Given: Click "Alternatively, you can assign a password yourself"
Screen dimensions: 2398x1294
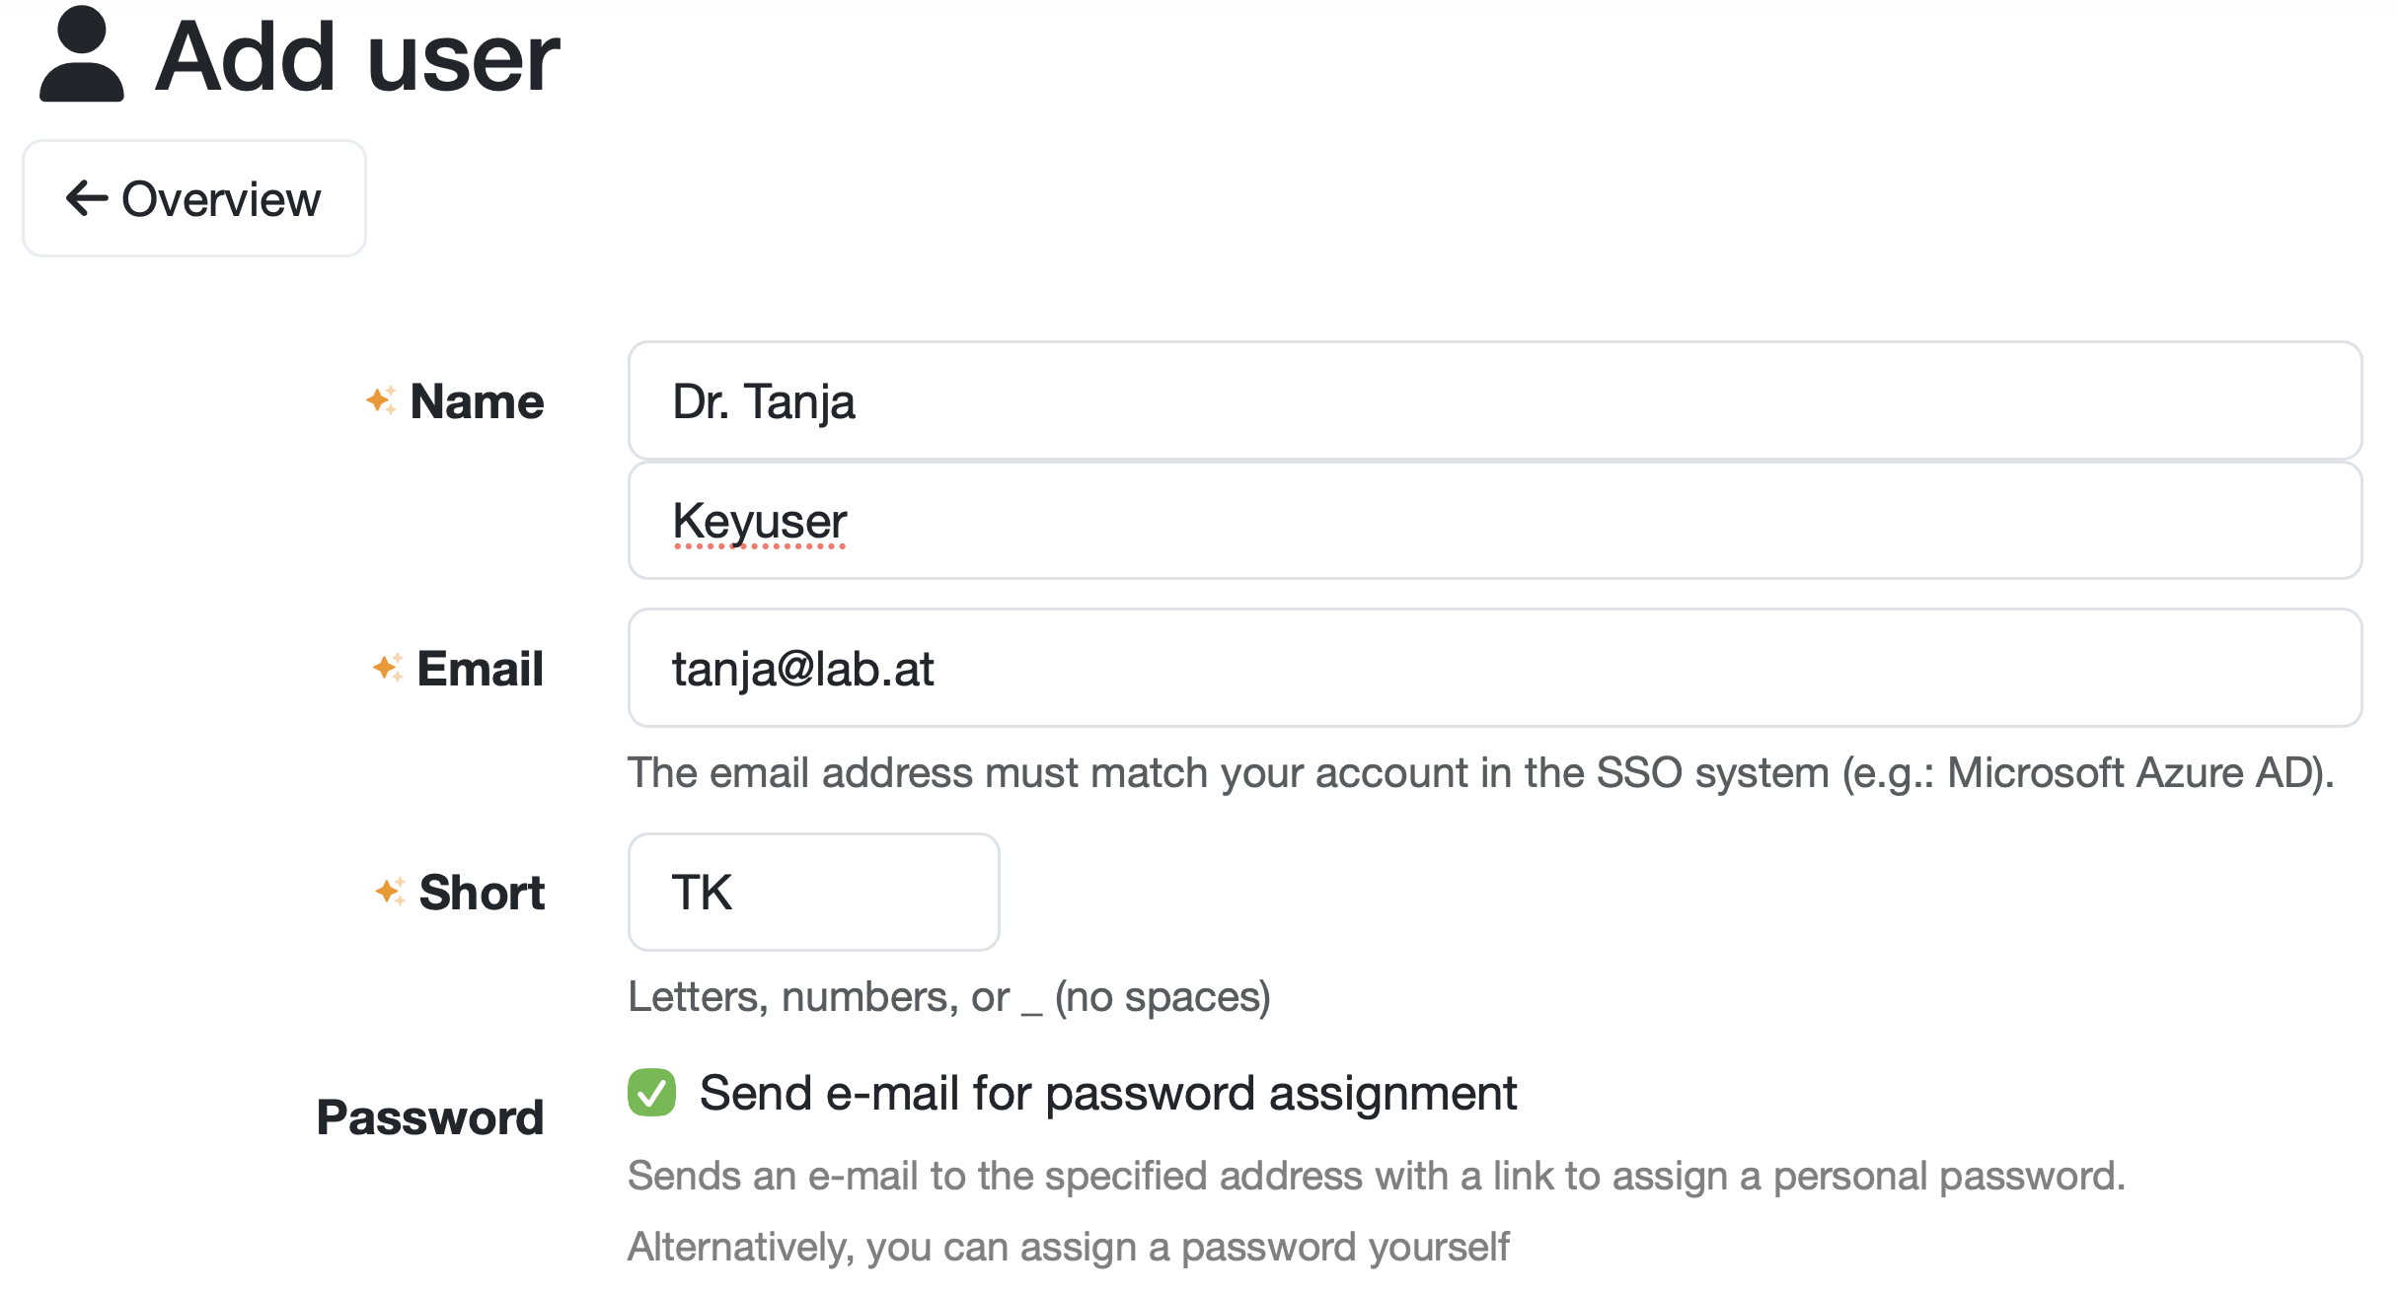Looking at the screenshot, I should tap(1068, 1247).
